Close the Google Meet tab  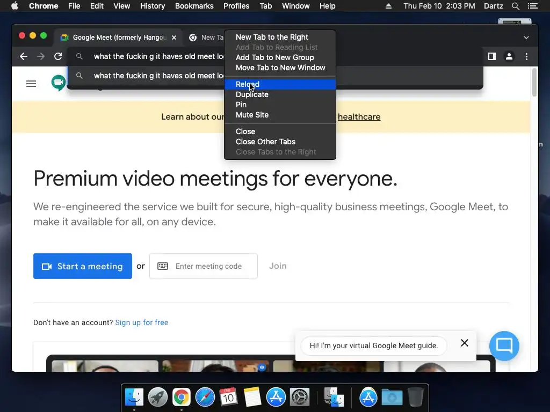(174, 38)
